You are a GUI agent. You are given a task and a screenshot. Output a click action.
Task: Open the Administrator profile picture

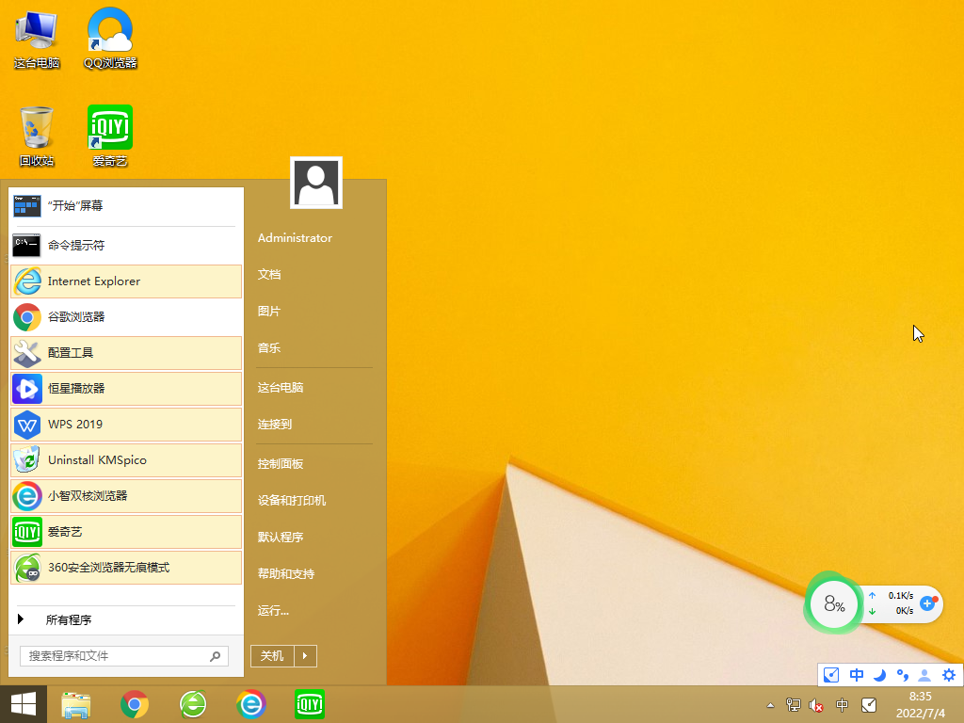315,182
